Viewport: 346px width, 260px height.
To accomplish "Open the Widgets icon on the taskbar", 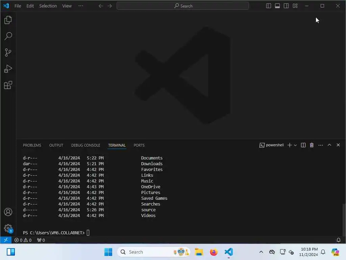I will click(10, 252).
